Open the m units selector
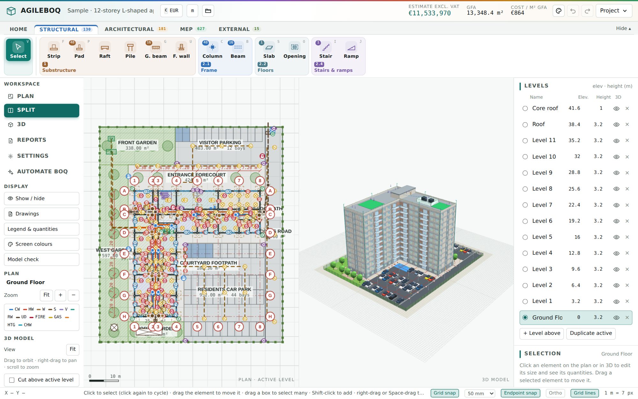Viewport: 638px width, 399px height. point(192,11)
